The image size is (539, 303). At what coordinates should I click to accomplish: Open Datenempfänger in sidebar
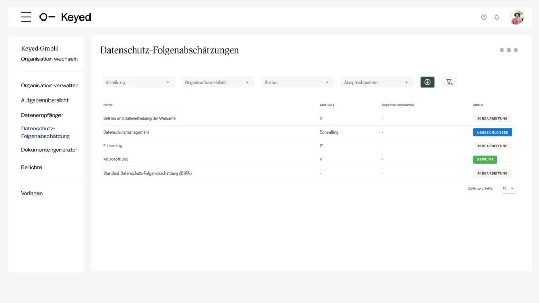[42, 115]
